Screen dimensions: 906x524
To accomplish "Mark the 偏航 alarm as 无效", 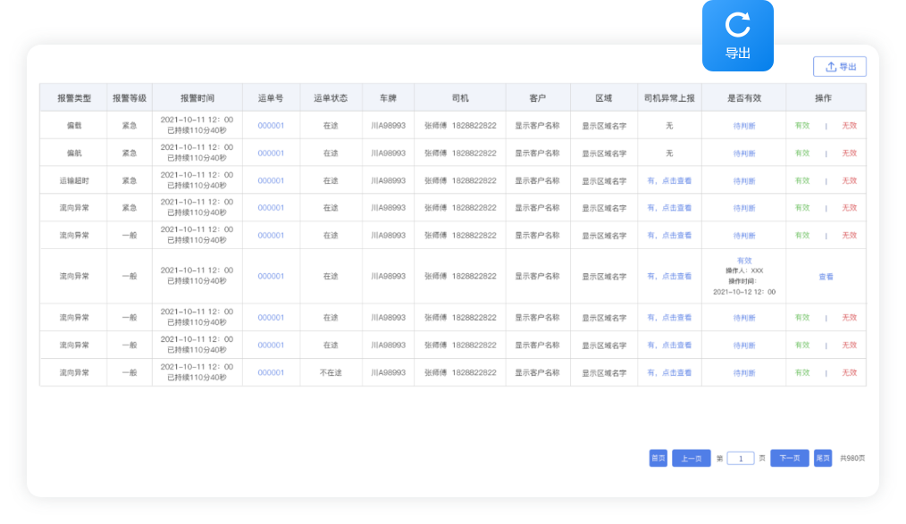I will point(849,154).
